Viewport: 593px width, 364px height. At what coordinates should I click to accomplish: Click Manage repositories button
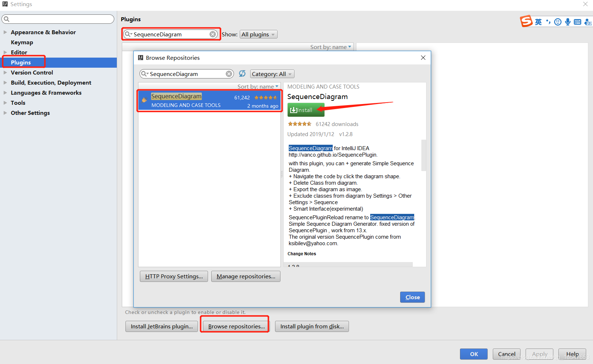point(246,276)
